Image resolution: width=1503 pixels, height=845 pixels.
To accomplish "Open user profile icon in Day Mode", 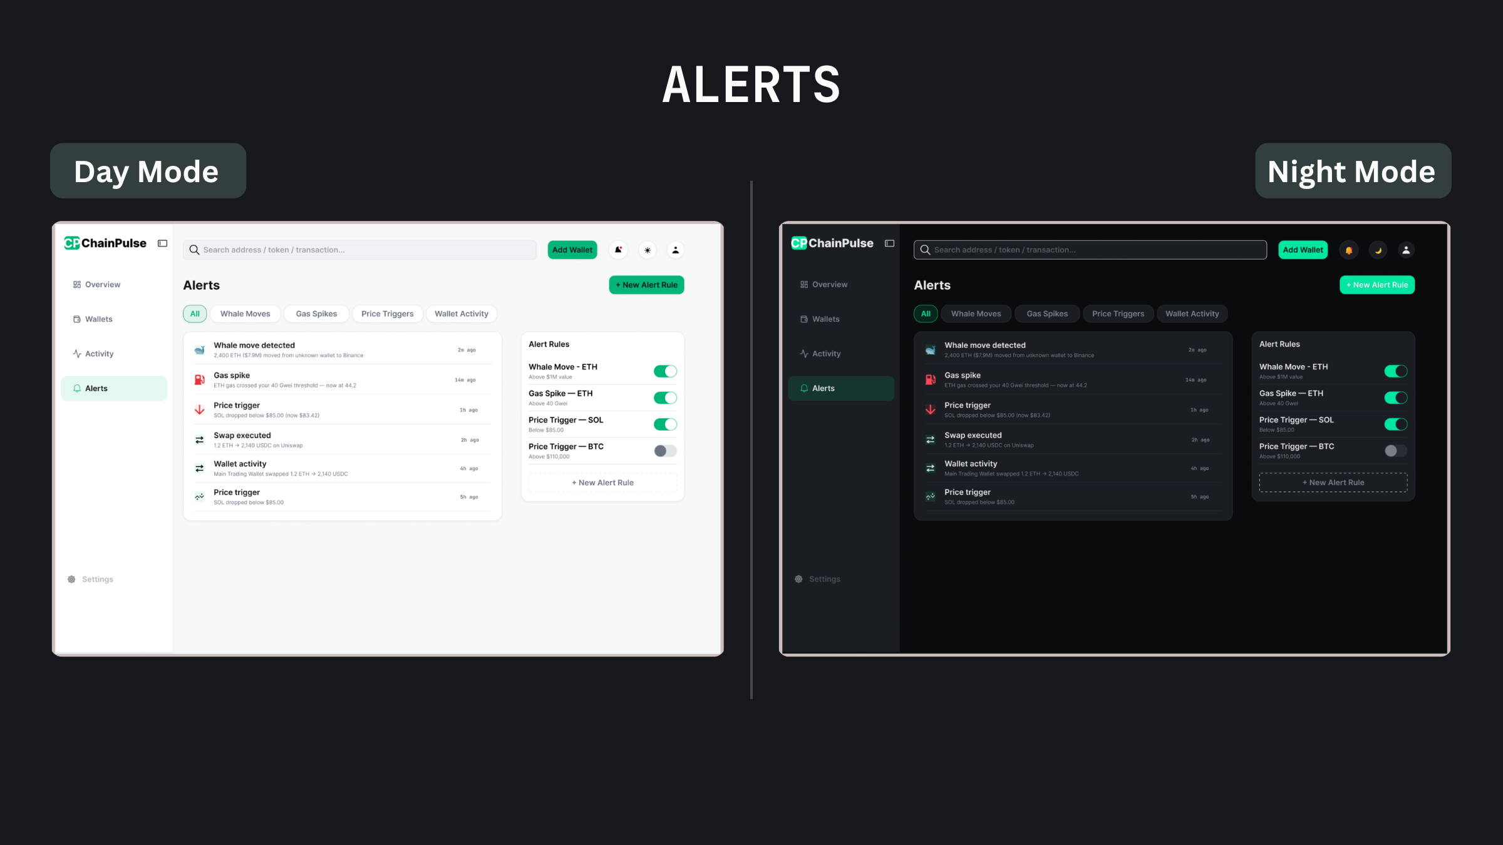I will (x=675, y=250).
